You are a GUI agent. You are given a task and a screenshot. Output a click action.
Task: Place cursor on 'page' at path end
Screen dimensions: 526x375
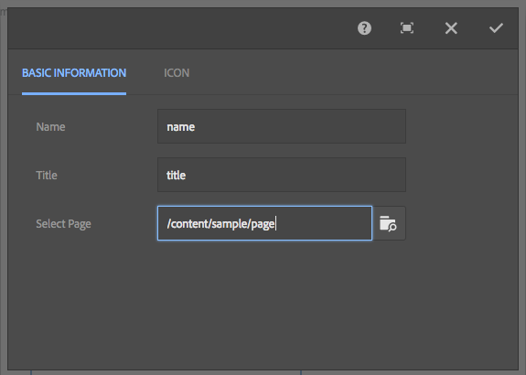point(263,224)
